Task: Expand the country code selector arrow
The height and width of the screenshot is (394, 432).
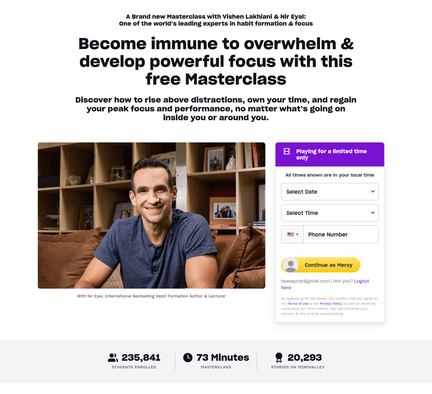Action: click(297, 235)
